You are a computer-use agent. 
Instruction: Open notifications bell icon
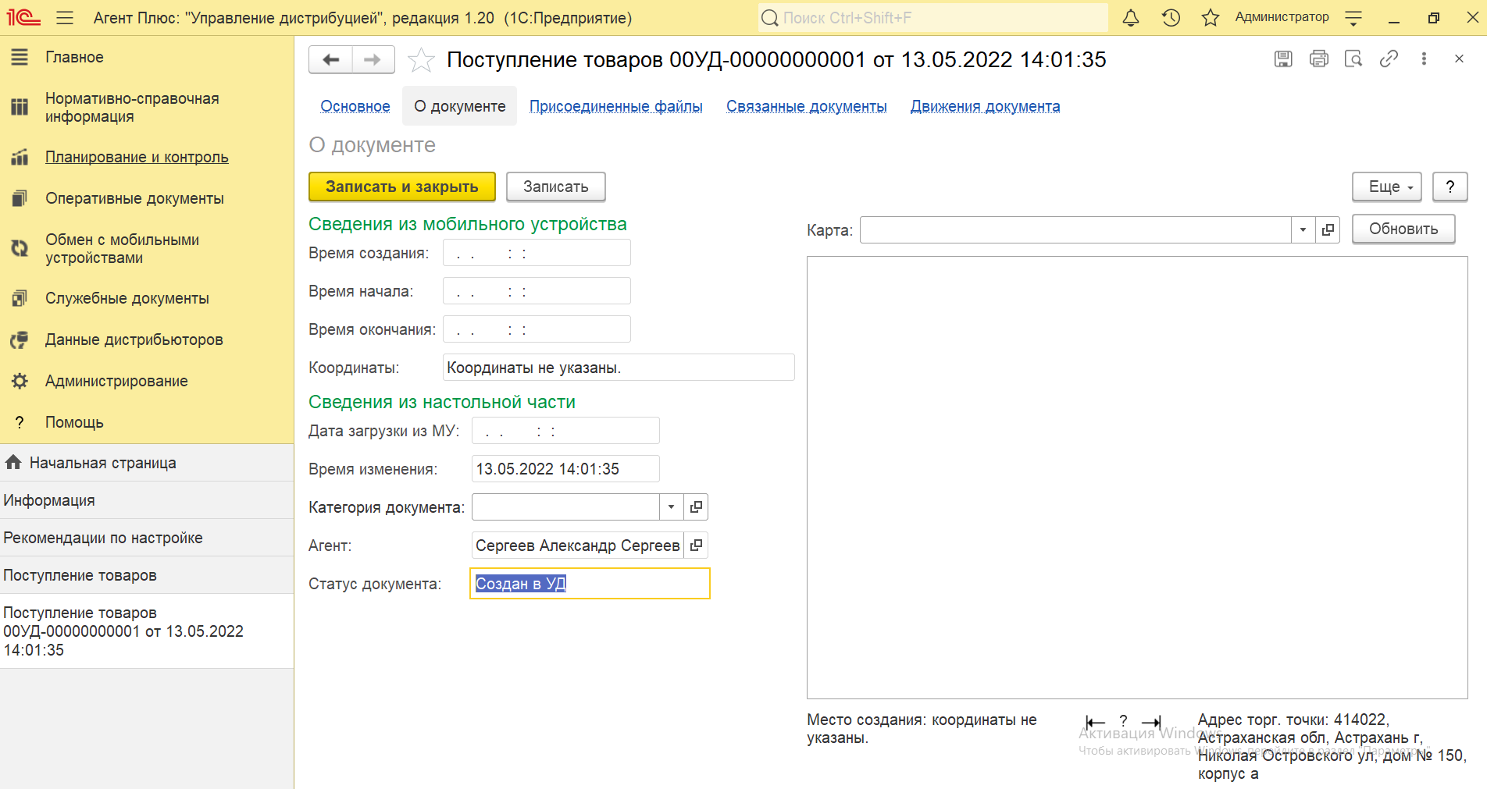point(1130,18)
